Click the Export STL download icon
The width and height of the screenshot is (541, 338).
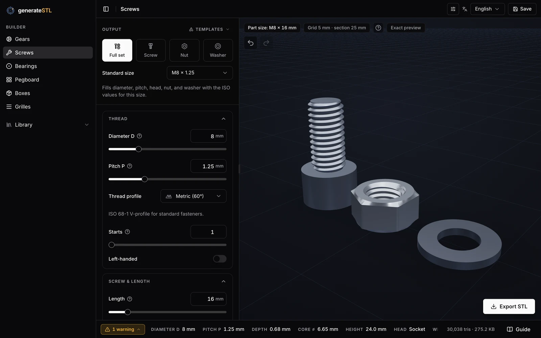pos(494,307)
